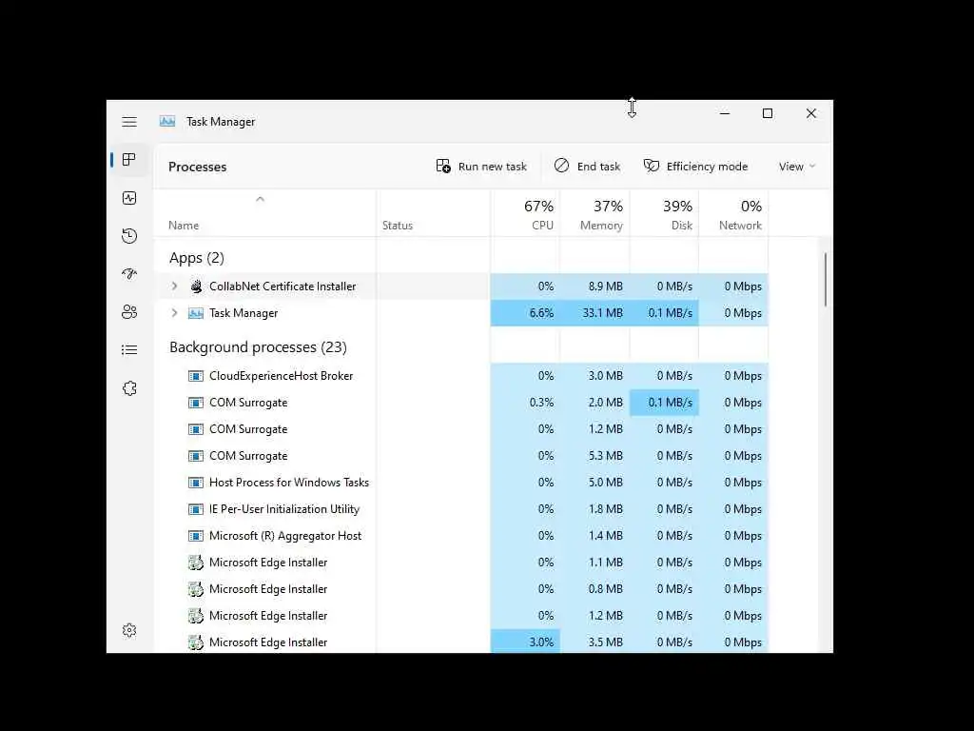Image resolution: width=974 pixels, height=731 pixels.
Task: Run new task
Action: 481,167
